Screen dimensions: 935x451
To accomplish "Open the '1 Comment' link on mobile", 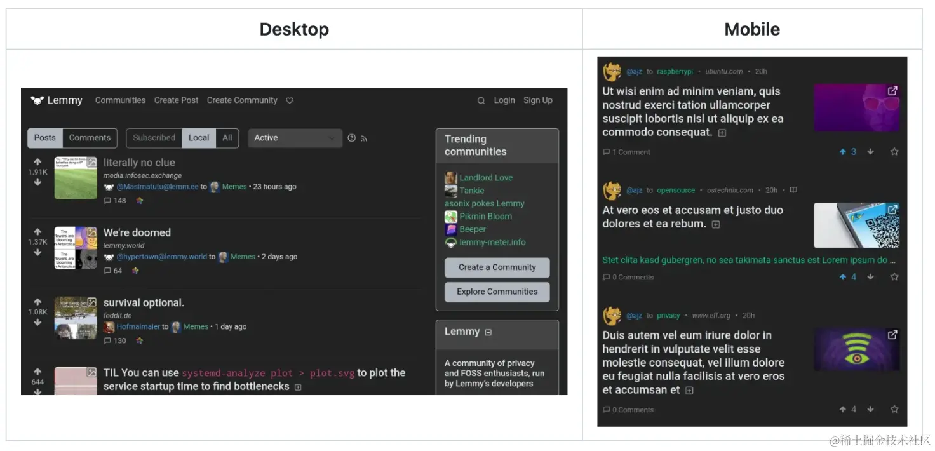I will [626, 152].
